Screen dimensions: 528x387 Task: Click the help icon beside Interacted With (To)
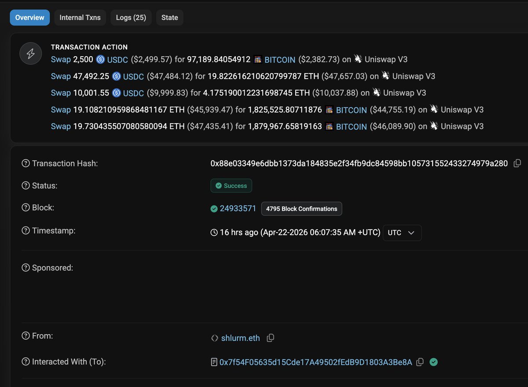26,362
